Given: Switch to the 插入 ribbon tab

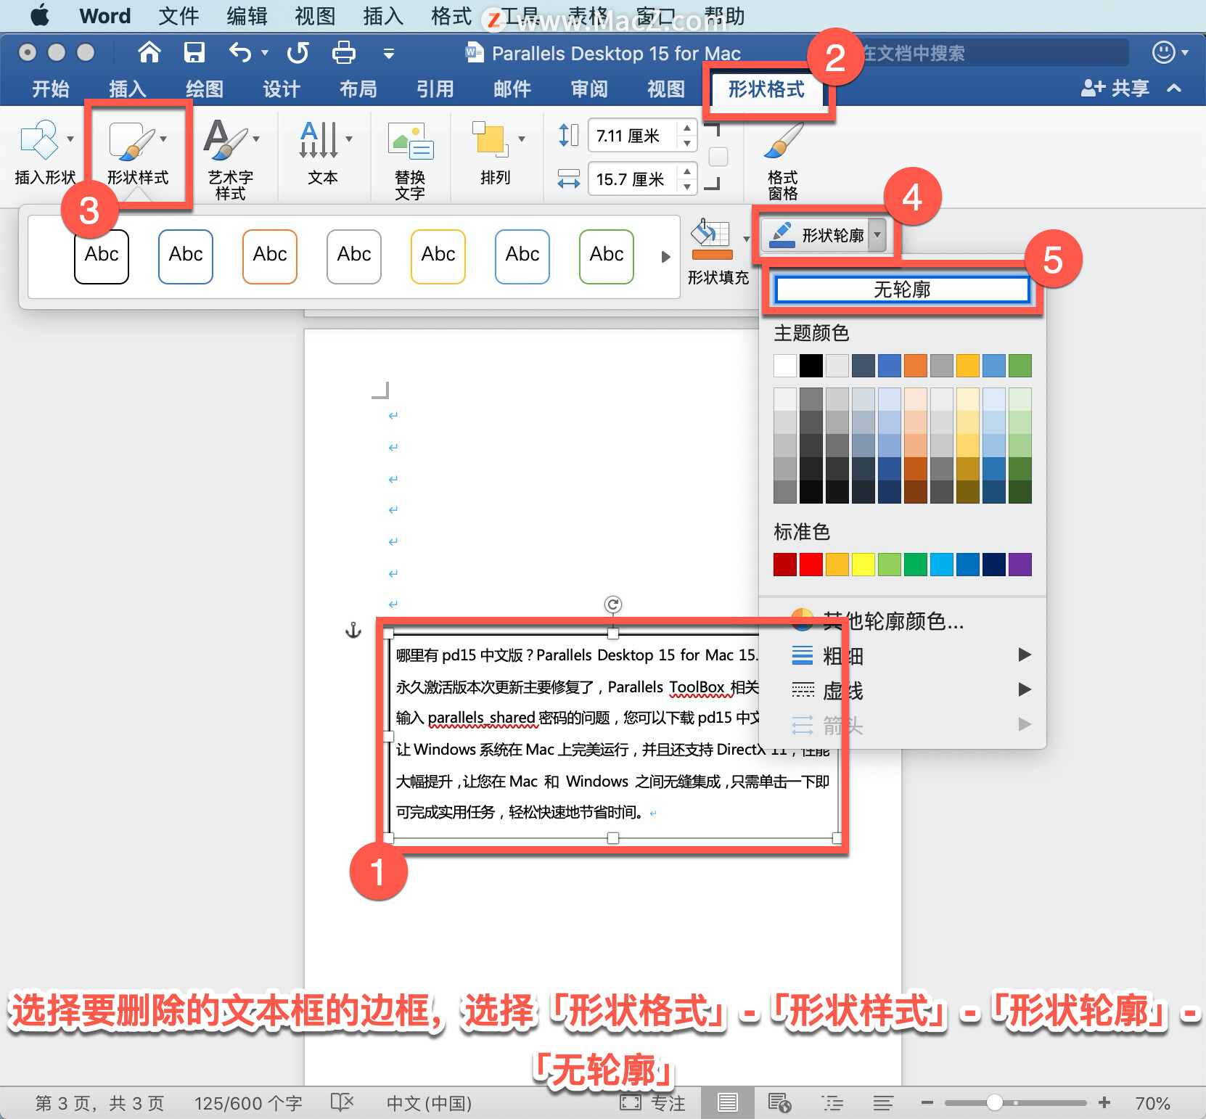Looking at the screenshot, I should click(x=128, y=89).
